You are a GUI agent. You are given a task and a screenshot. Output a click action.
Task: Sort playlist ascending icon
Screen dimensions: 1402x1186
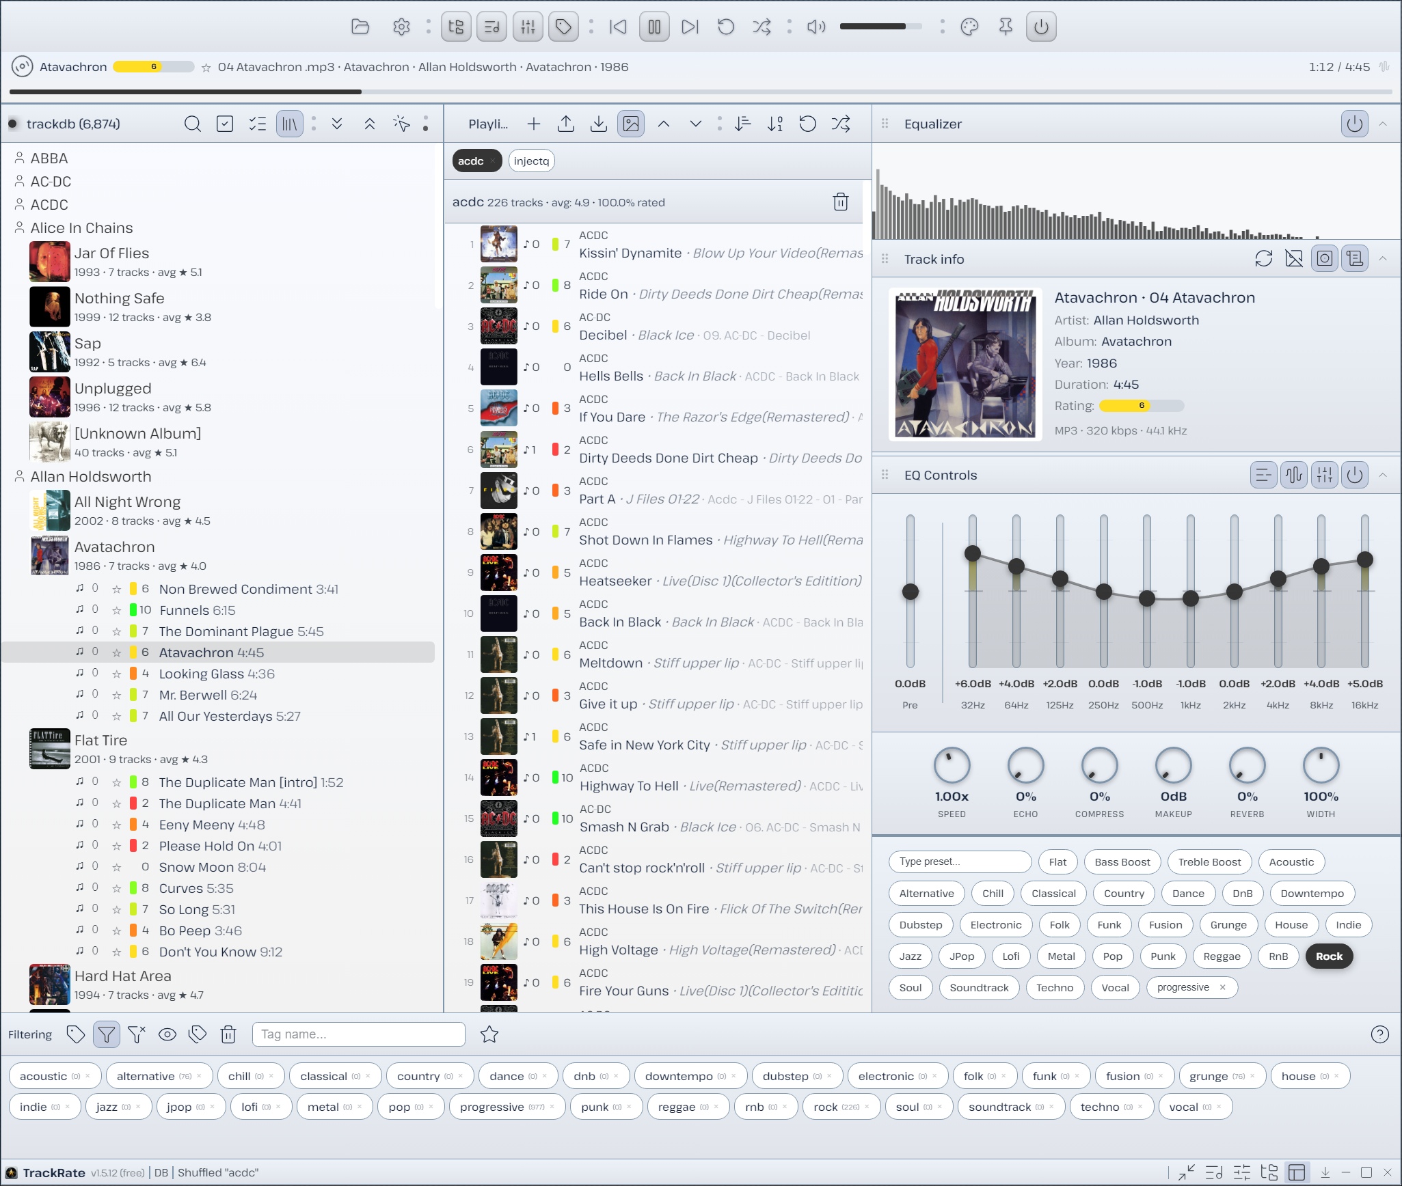click(x=743, y=124)
